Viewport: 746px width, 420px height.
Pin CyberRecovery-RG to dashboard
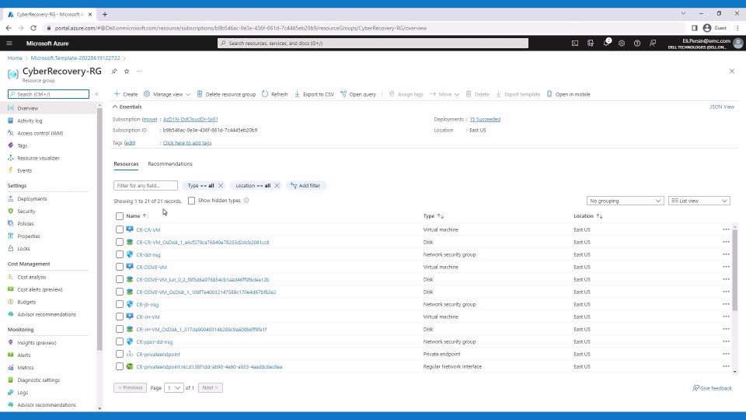(114, 71)
